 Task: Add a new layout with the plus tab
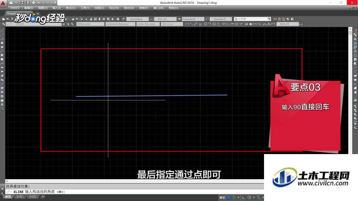pos(43,197)
